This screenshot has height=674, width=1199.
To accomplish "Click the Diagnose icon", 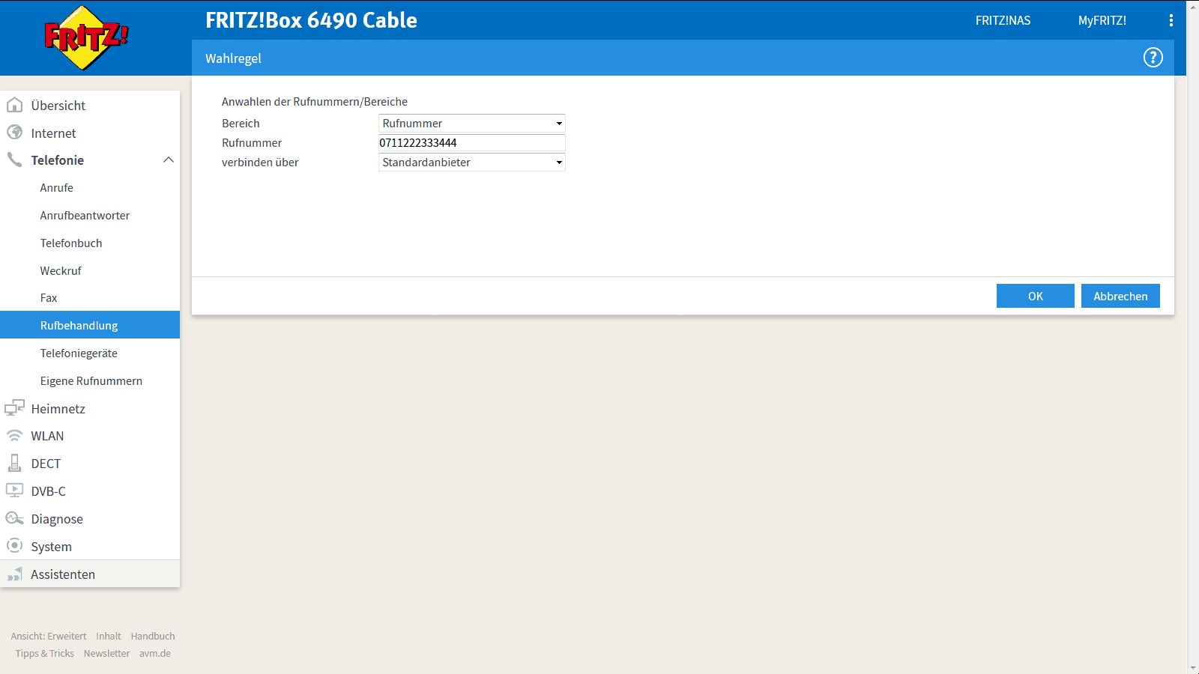I will click(14, 518).
